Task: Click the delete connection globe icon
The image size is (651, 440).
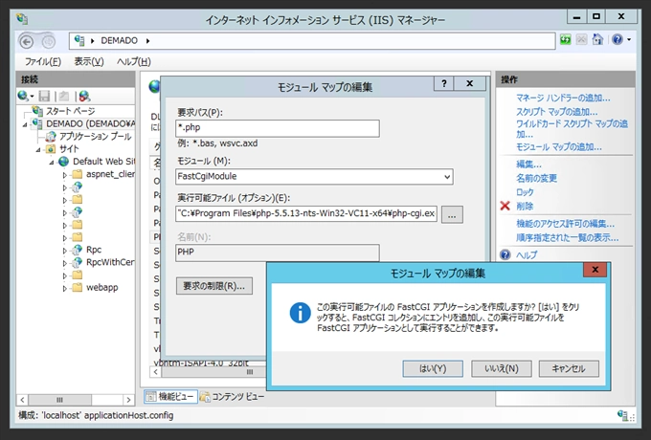Action: [x=84, y=97]
